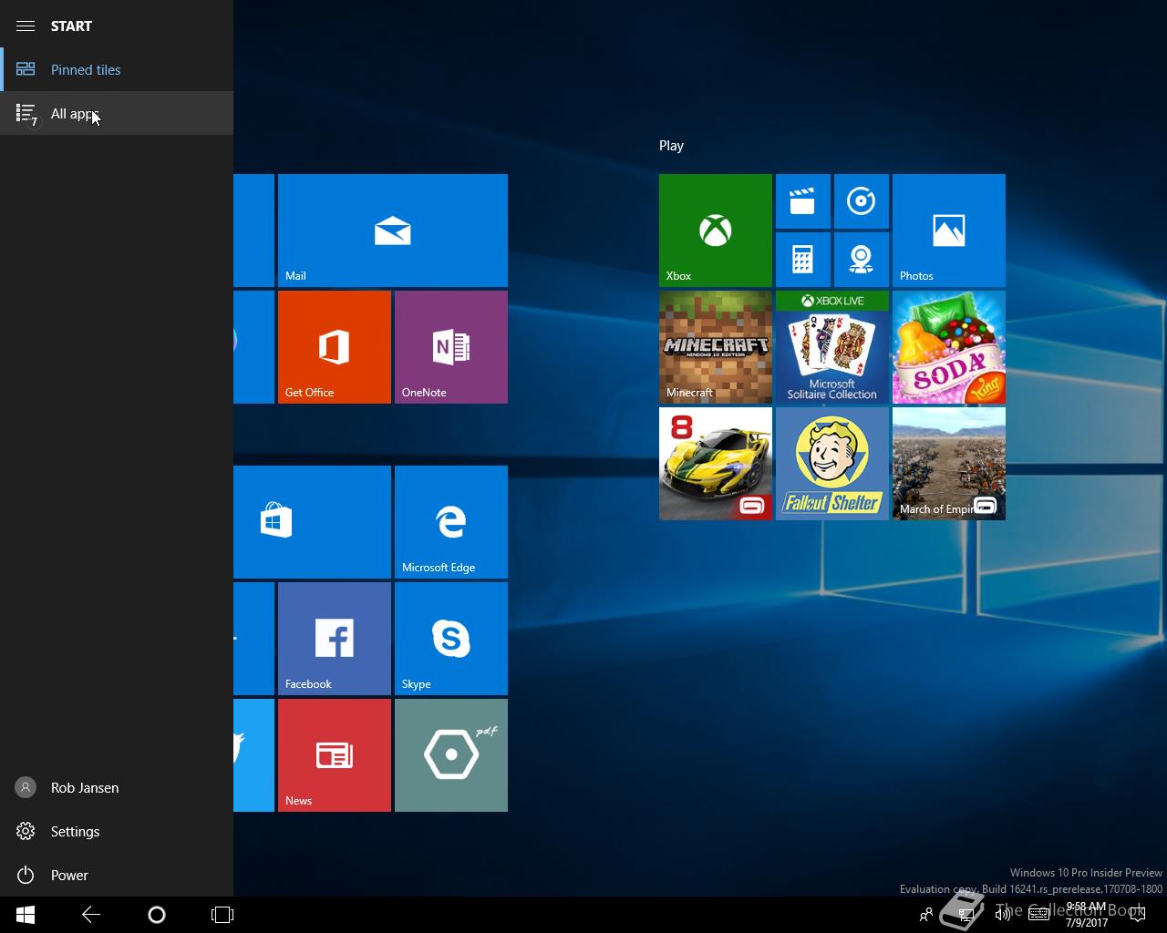Open the Asphalt 8 racing tile
The width and height of the screenshot is (1167, 933).
pos(716,464)
